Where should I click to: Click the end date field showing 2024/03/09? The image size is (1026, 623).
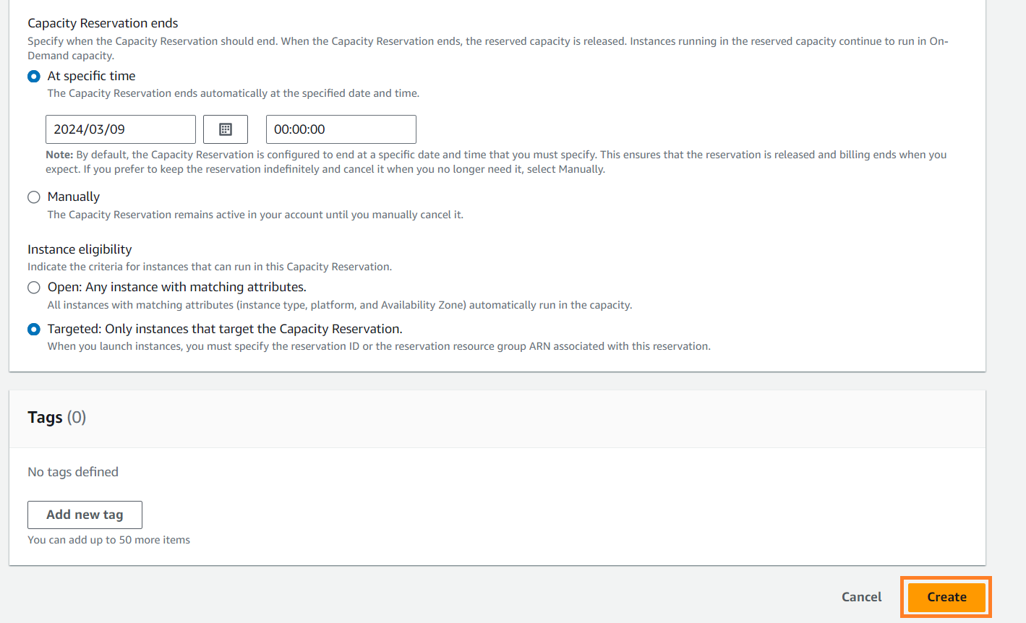(120, 129)
